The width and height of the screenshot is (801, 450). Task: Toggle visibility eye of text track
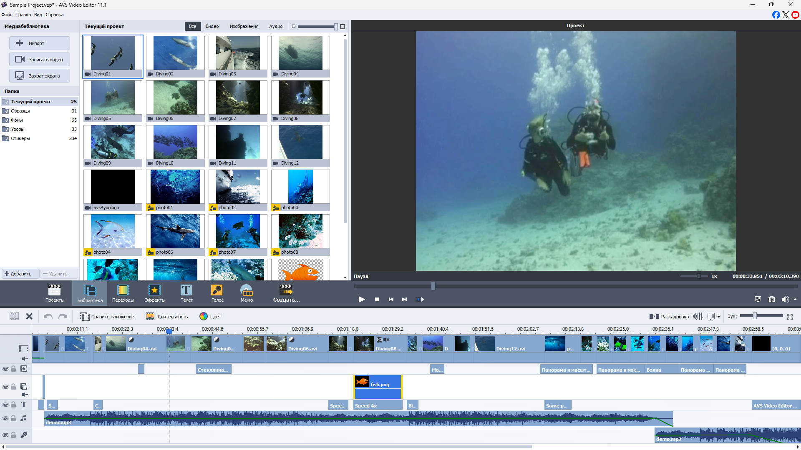[x=5, y=405]
